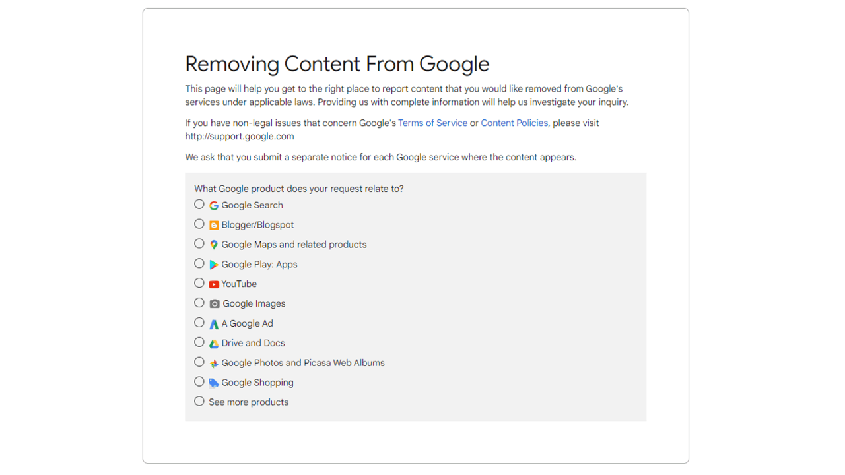Click the Google Photos pinwheel icon
Screen dimensions: 845x475
(213, 363)
